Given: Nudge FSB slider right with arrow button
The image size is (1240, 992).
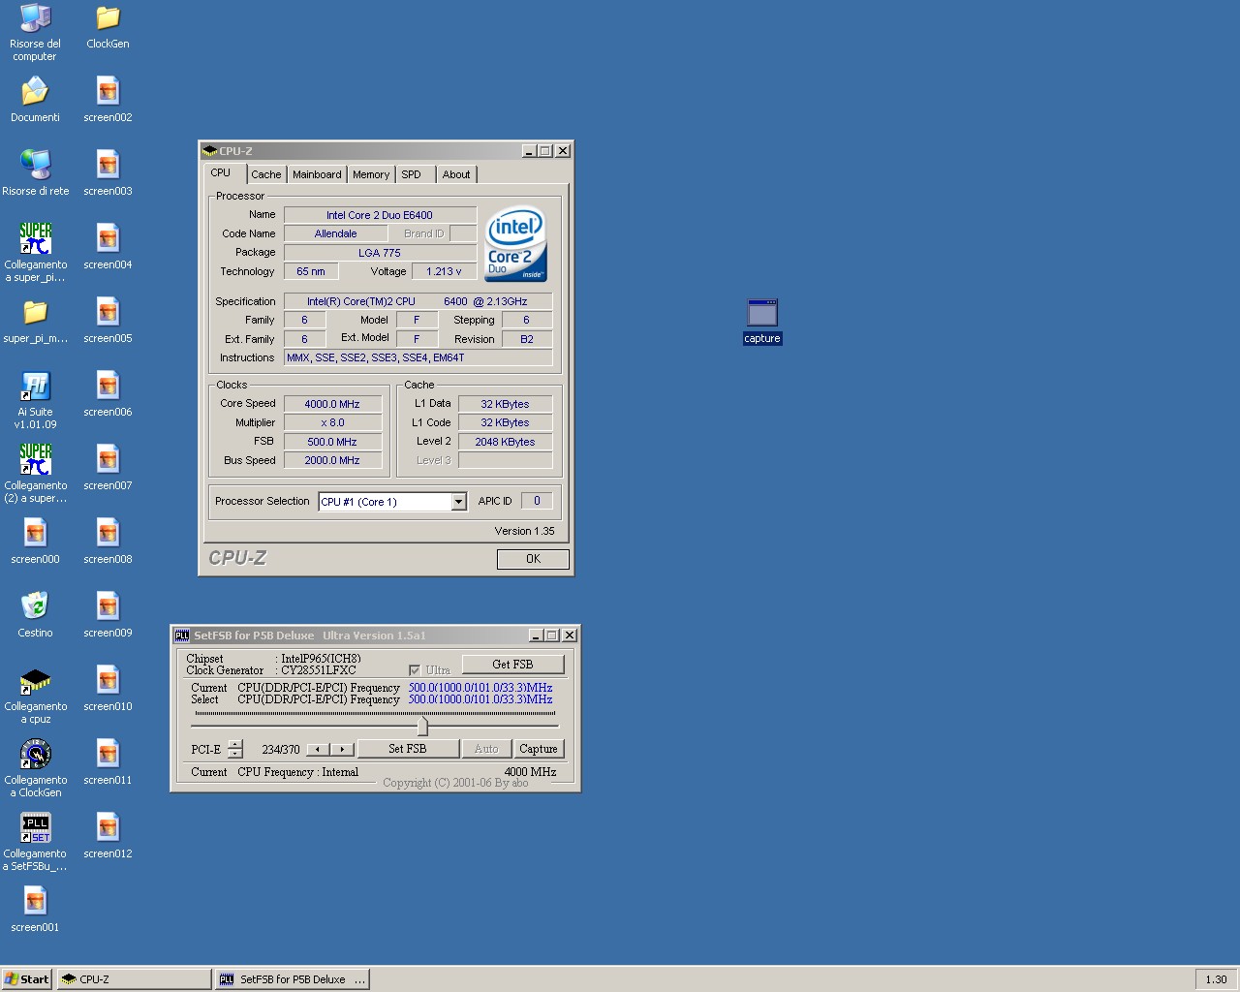Looking at the screenshot, I should [342, 749].
